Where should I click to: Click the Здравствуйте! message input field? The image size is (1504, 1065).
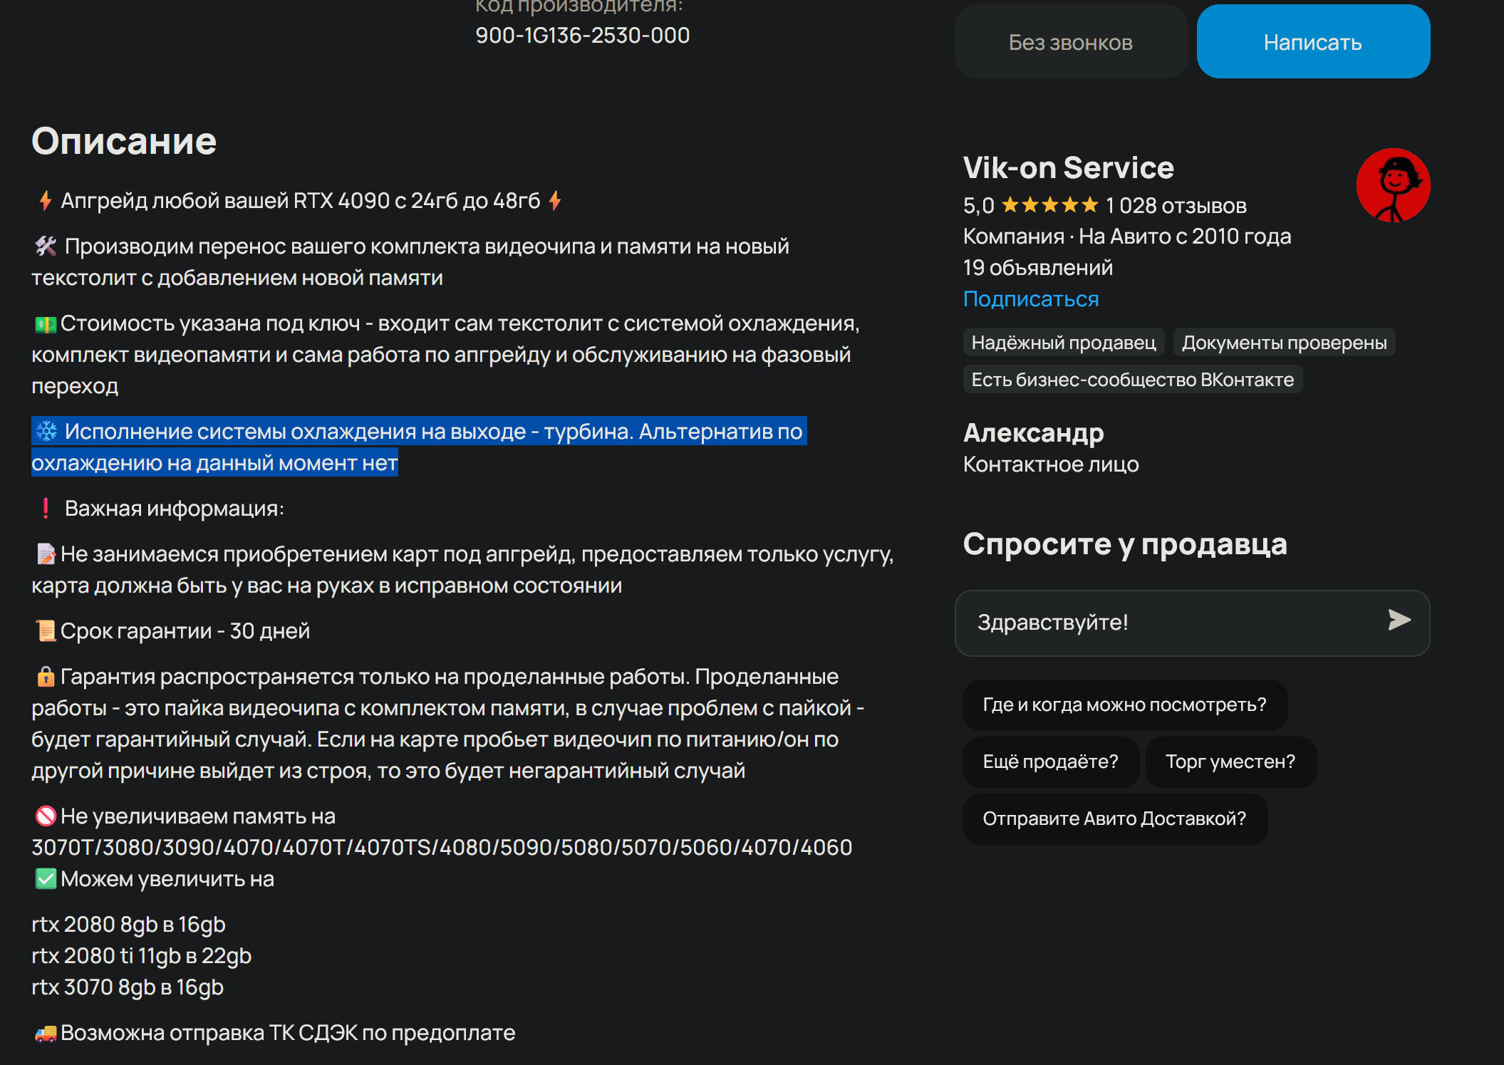click(x=1168, y=623)
